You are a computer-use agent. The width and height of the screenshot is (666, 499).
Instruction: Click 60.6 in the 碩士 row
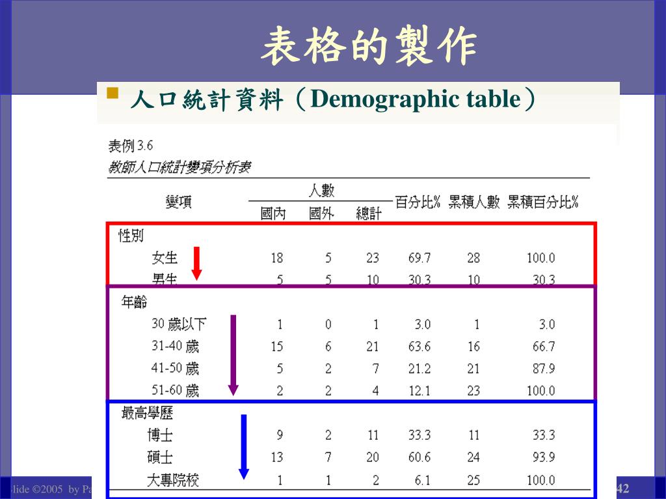click(420, 457)
